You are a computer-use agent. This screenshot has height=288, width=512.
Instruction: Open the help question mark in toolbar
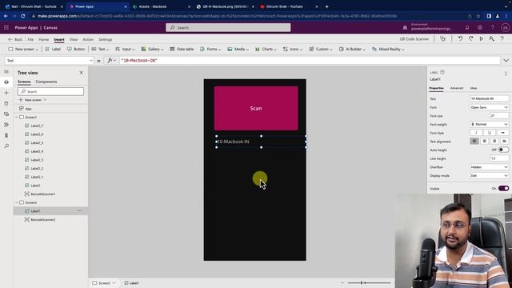[x=502, y=39]
